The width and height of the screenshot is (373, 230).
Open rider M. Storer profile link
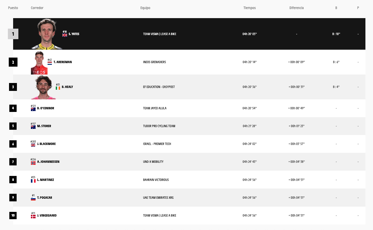coord(44,126)
